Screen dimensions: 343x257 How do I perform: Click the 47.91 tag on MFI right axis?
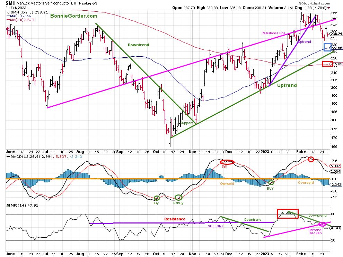(x=336, y=228)
